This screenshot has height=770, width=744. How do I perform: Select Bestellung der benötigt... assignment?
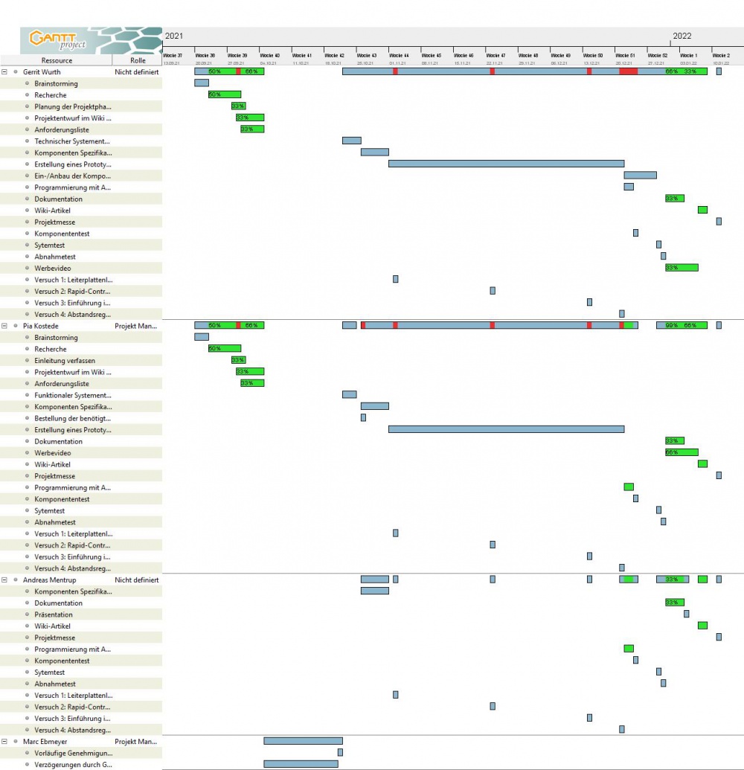point(72,418)
